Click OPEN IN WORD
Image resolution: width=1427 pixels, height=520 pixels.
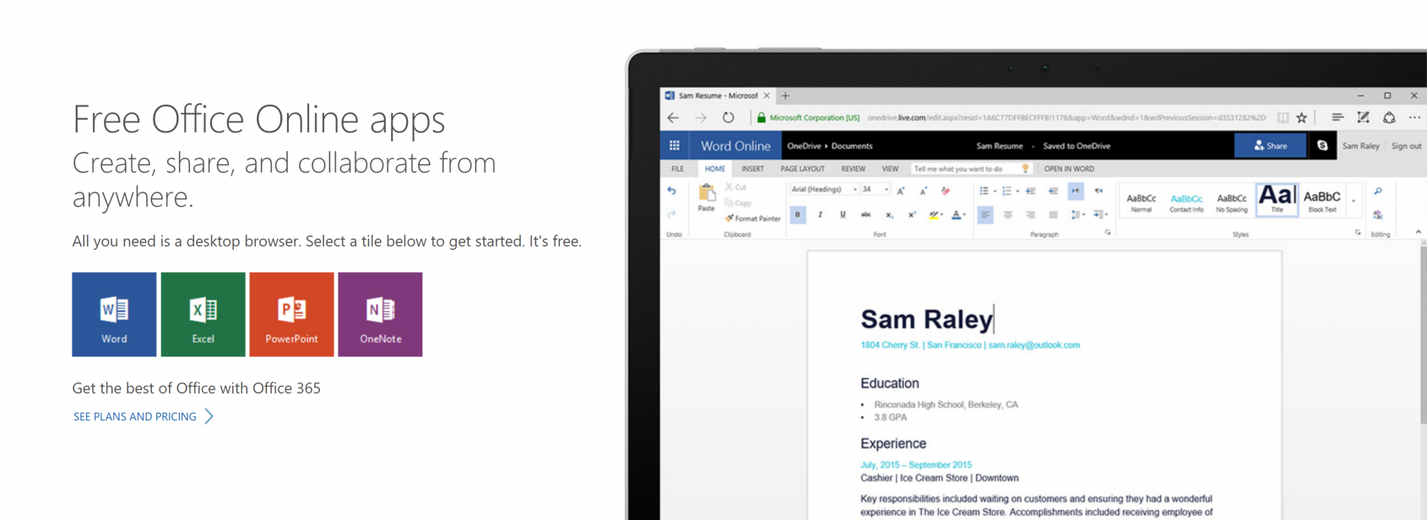1069,169
